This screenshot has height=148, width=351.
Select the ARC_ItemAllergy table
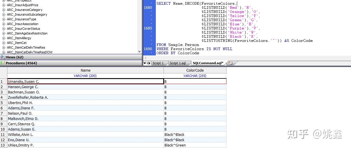coord(19,38)
